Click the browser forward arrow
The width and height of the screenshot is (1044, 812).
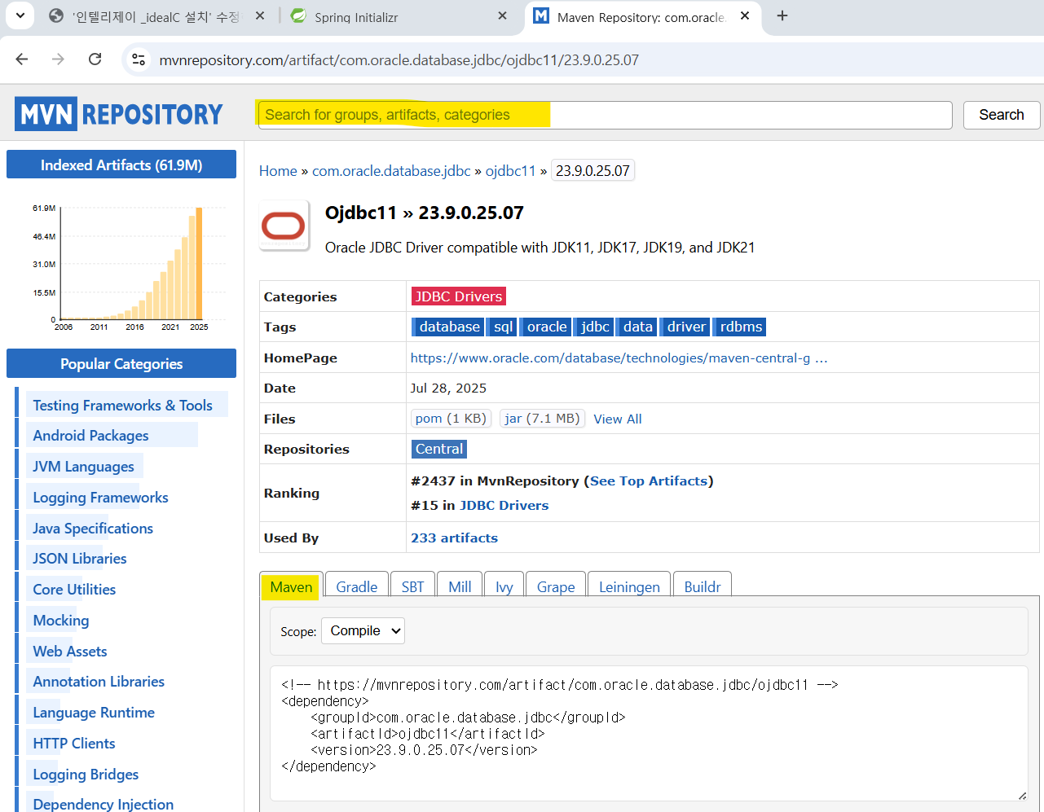[x=58, y=59]
